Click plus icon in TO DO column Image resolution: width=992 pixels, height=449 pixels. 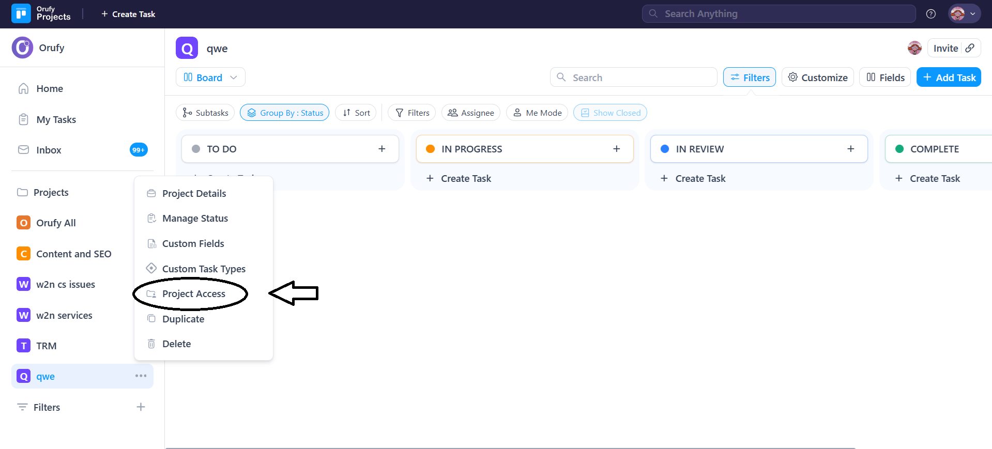point(381,149)
